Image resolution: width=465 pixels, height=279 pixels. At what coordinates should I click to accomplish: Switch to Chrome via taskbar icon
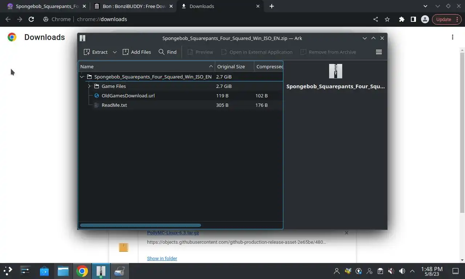82,271
